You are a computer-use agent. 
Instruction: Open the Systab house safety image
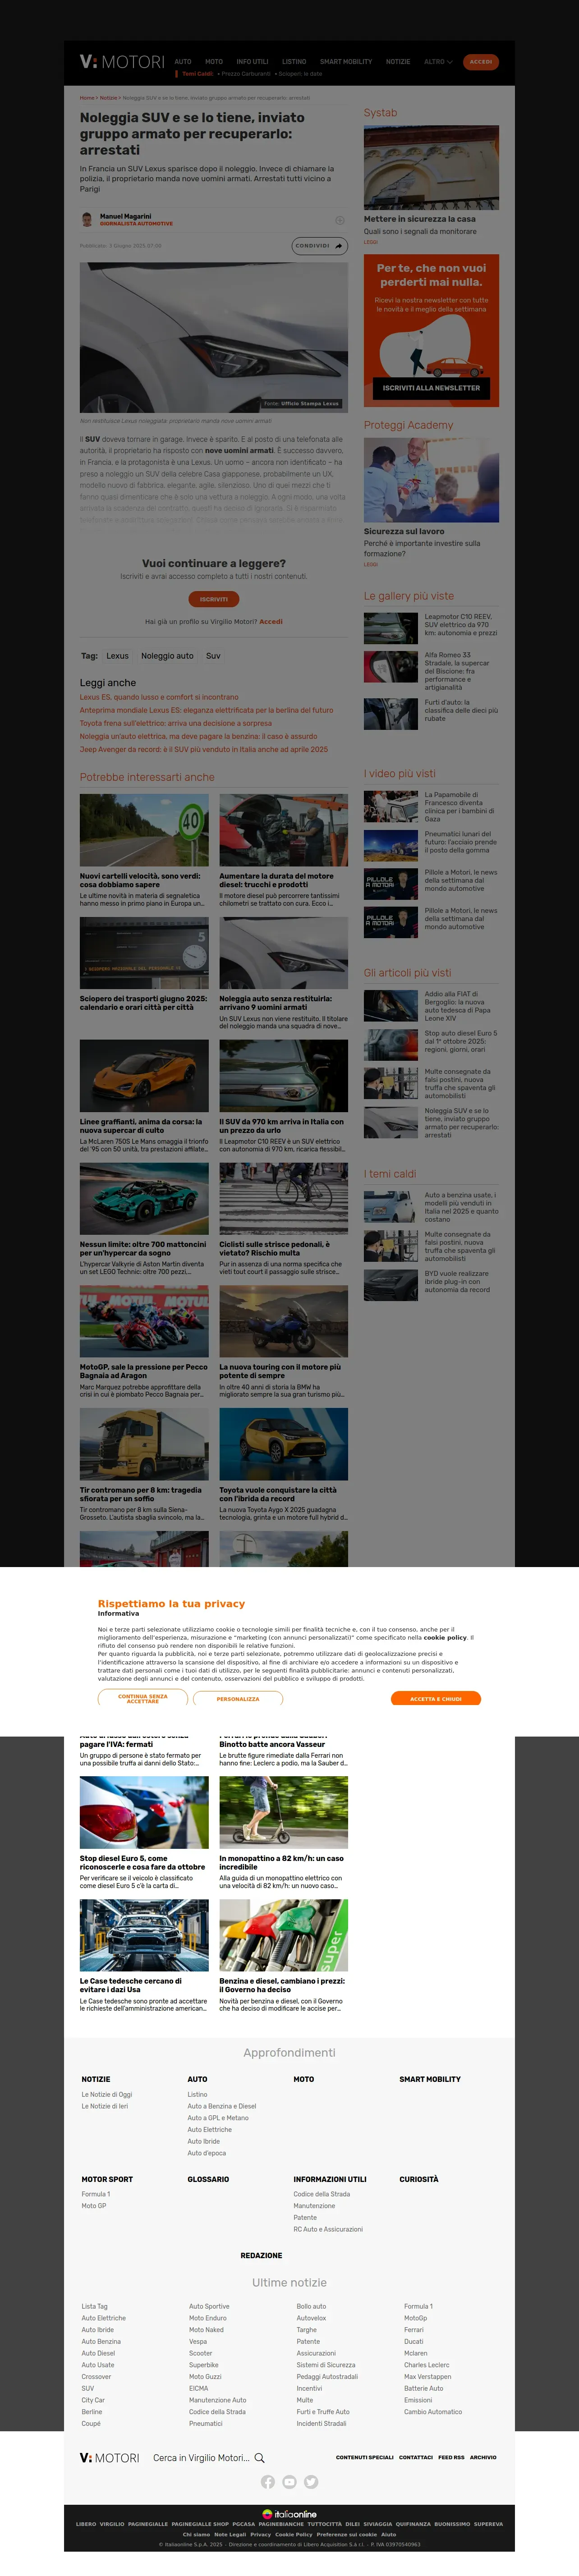click(x=431, y=167)
